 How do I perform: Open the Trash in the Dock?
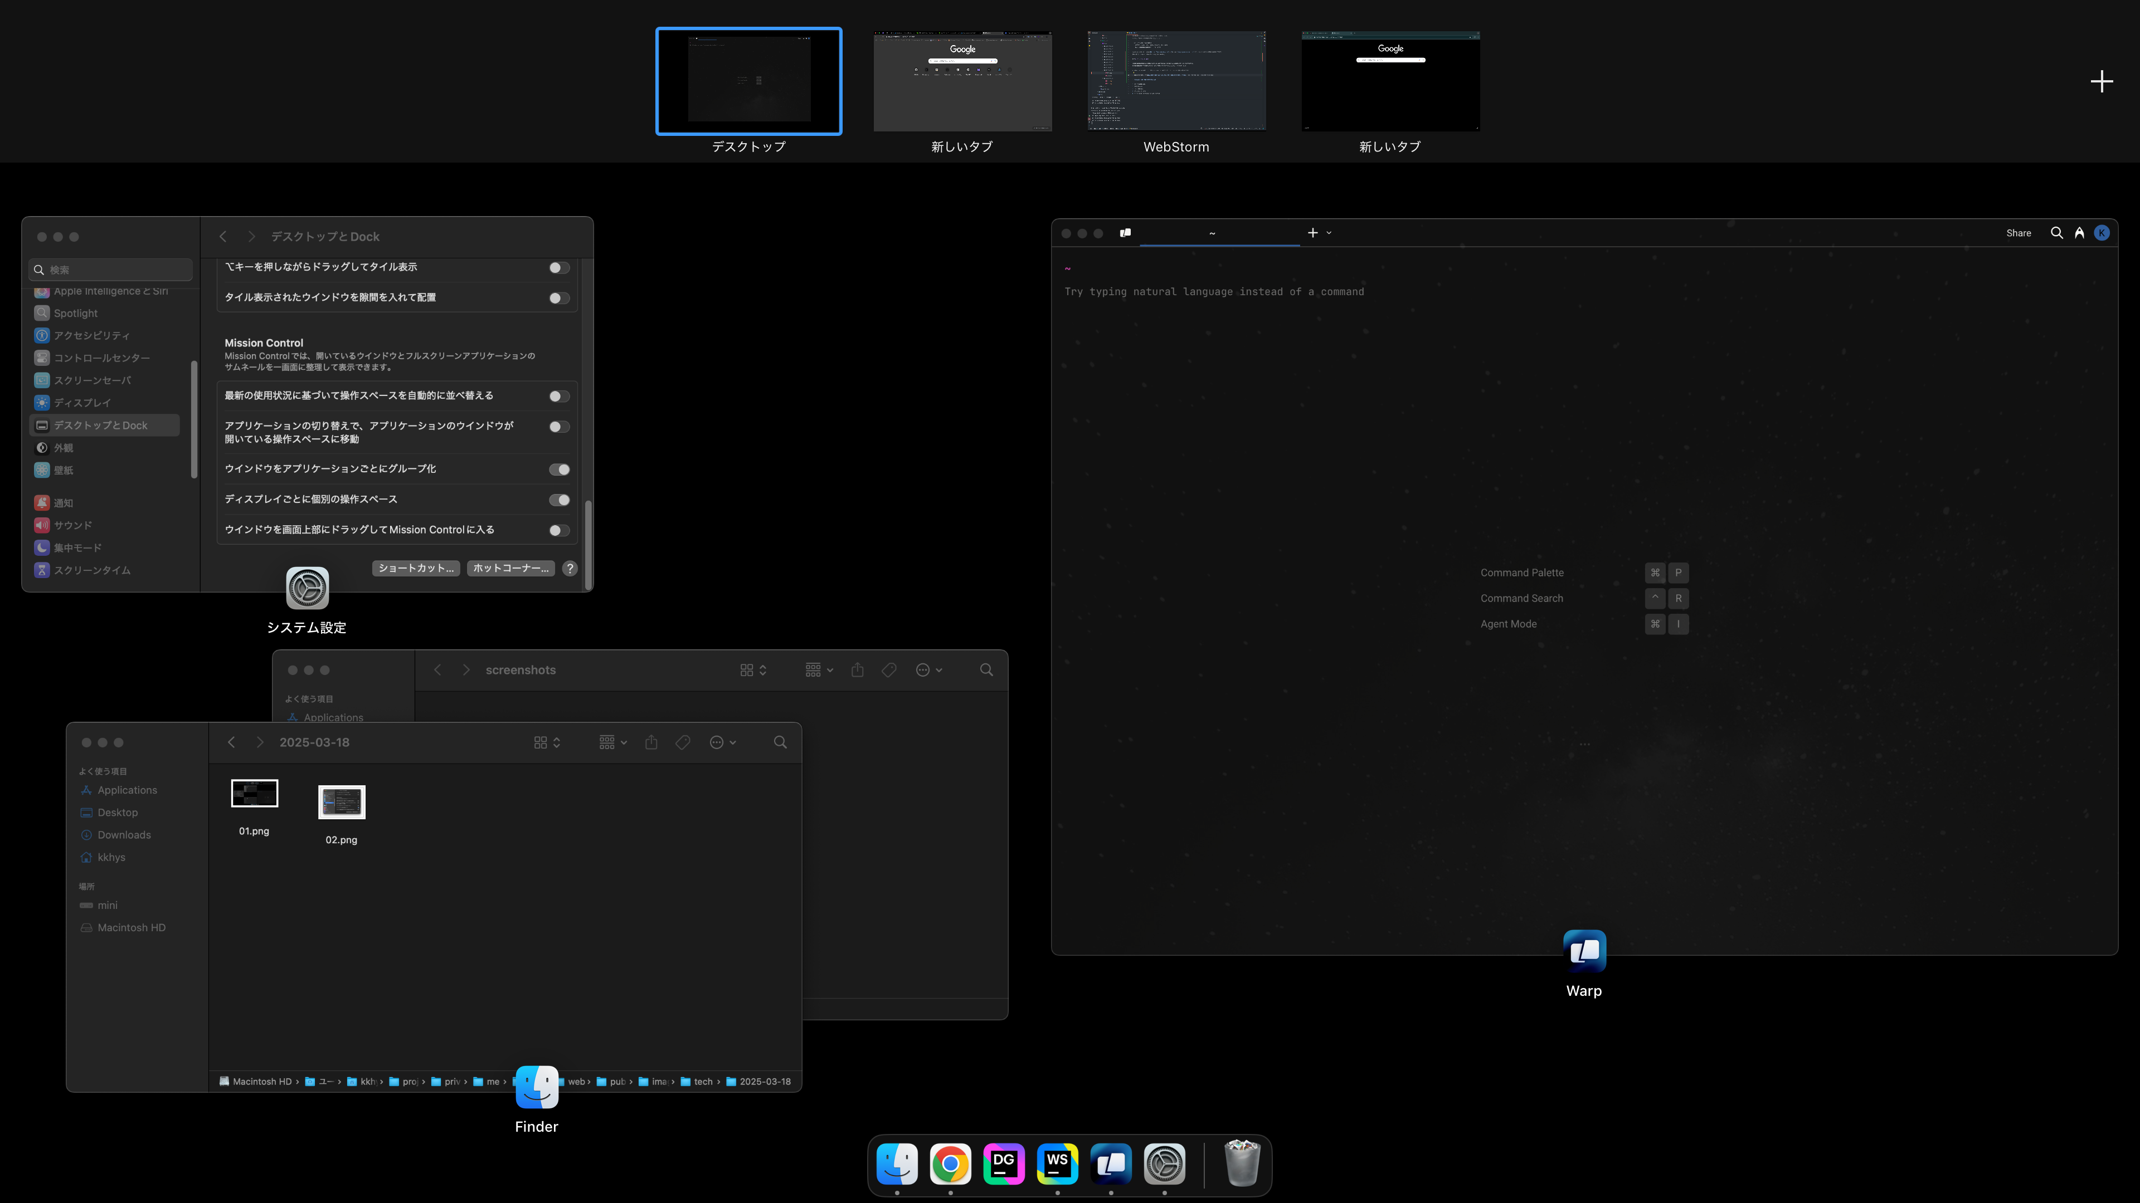pos(1242,1163)
